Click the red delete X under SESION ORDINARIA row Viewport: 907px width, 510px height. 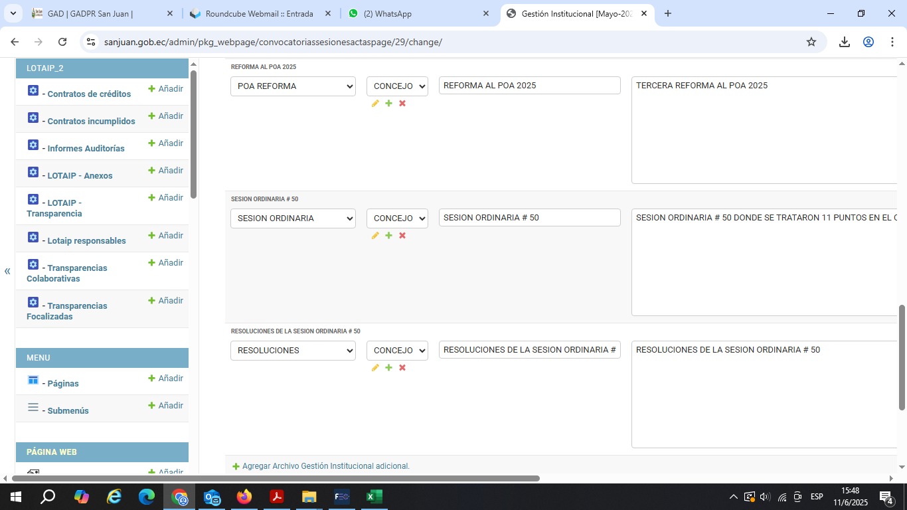tap(402, 236)
